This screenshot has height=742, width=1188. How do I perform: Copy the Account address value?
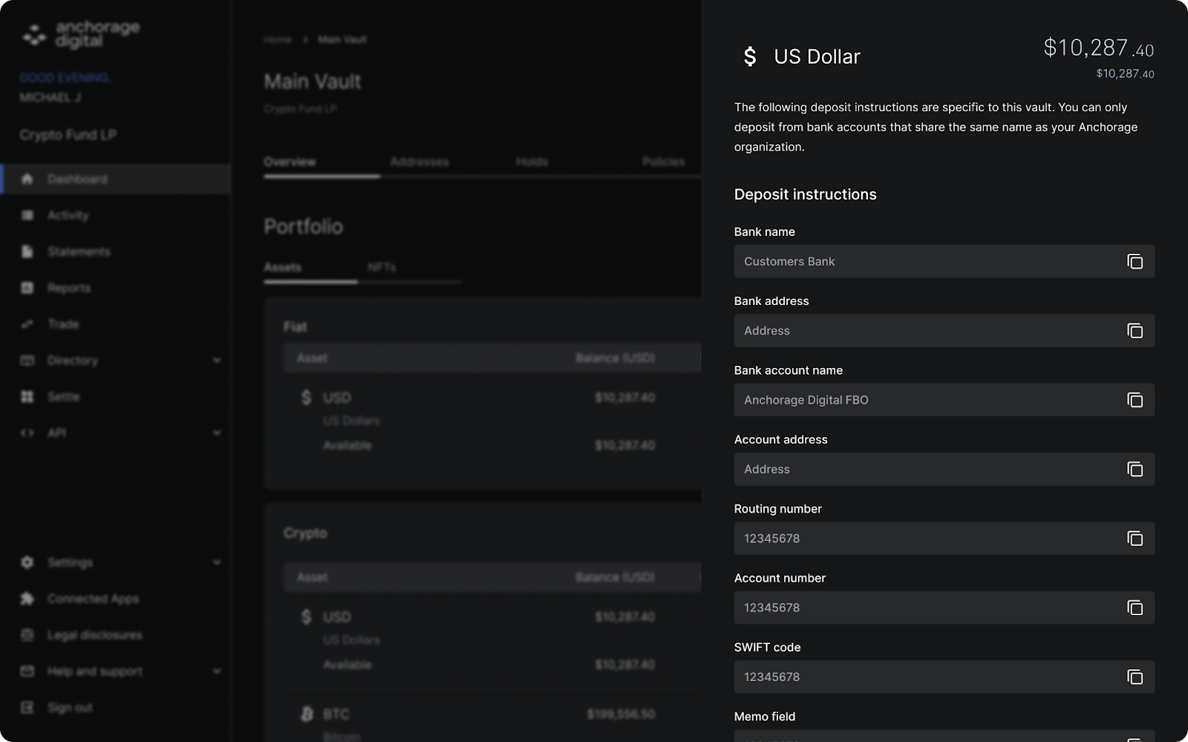(x=1135, y=469)
